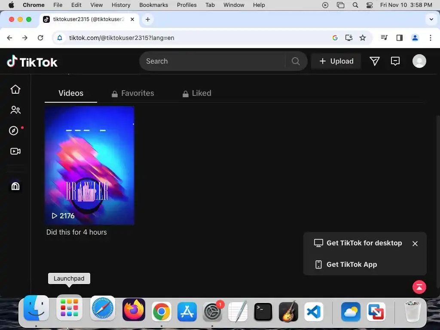
Task: Open the LIVE camera icon in sidebar
Action: [15, 151]
